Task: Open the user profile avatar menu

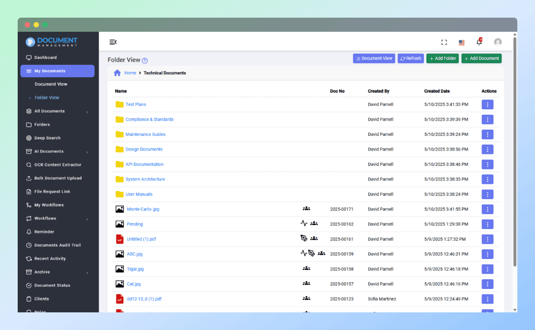Action: click(x=498, y=42)
